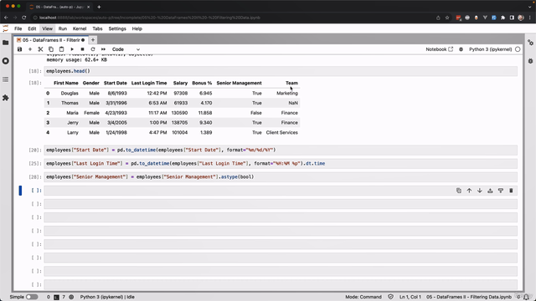Click the First Name column header
The height and width of the screenshot is (301, 536).
(66, 83)
